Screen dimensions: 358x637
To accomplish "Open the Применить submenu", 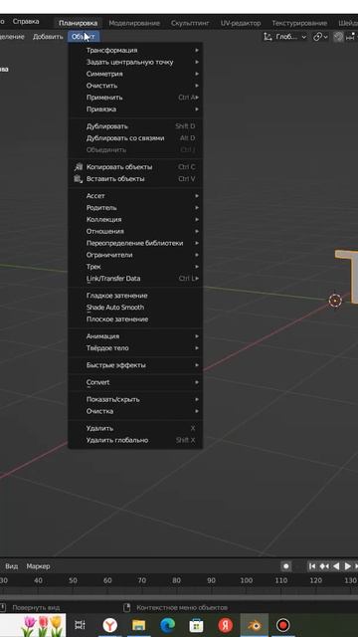I will pos(135,98).
